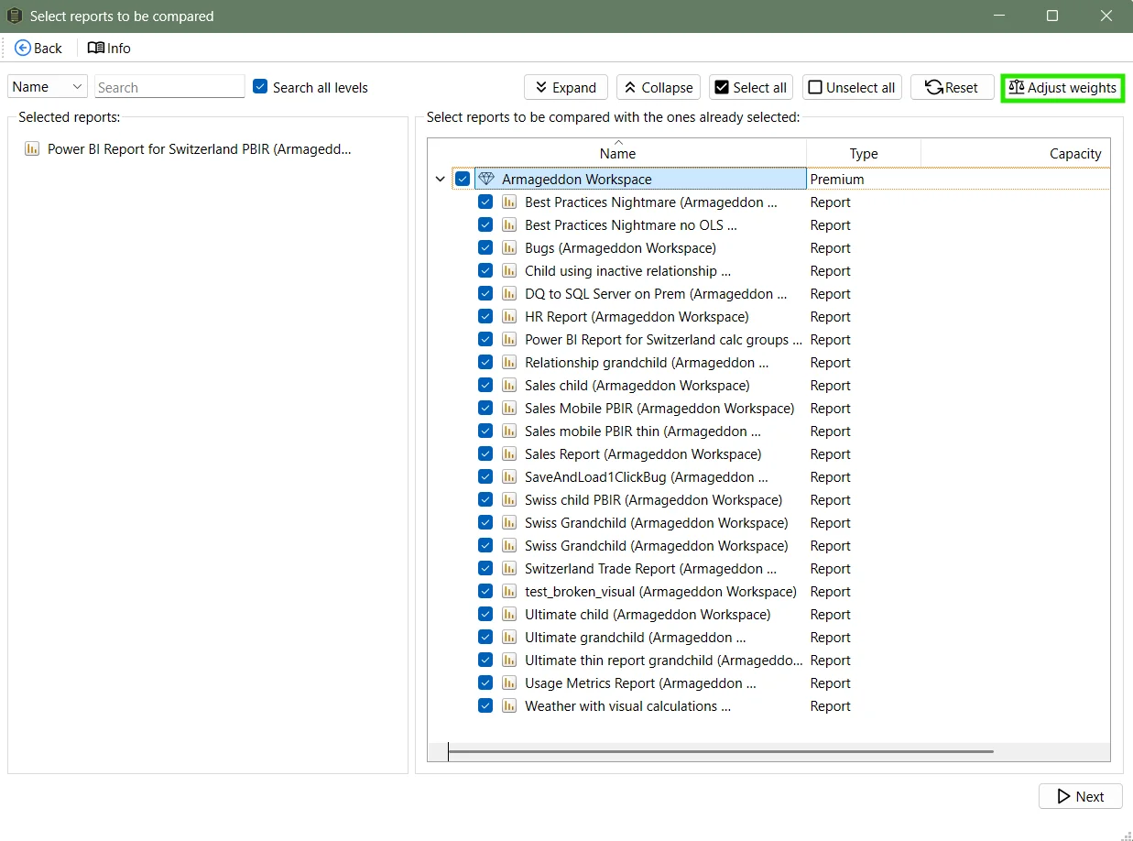Click the report icon beside Weather with visual calculations

click(509, 706)
